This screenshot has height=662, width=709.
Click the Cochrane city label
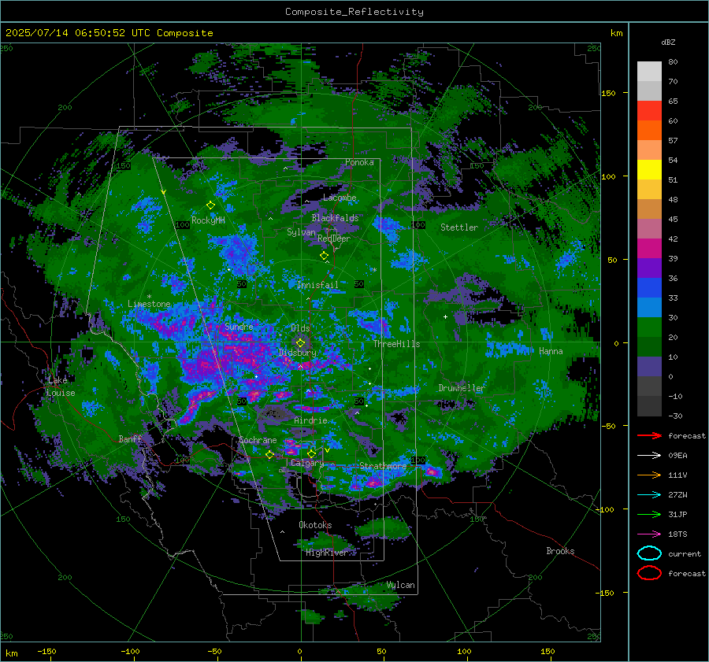tap(258, 440)
